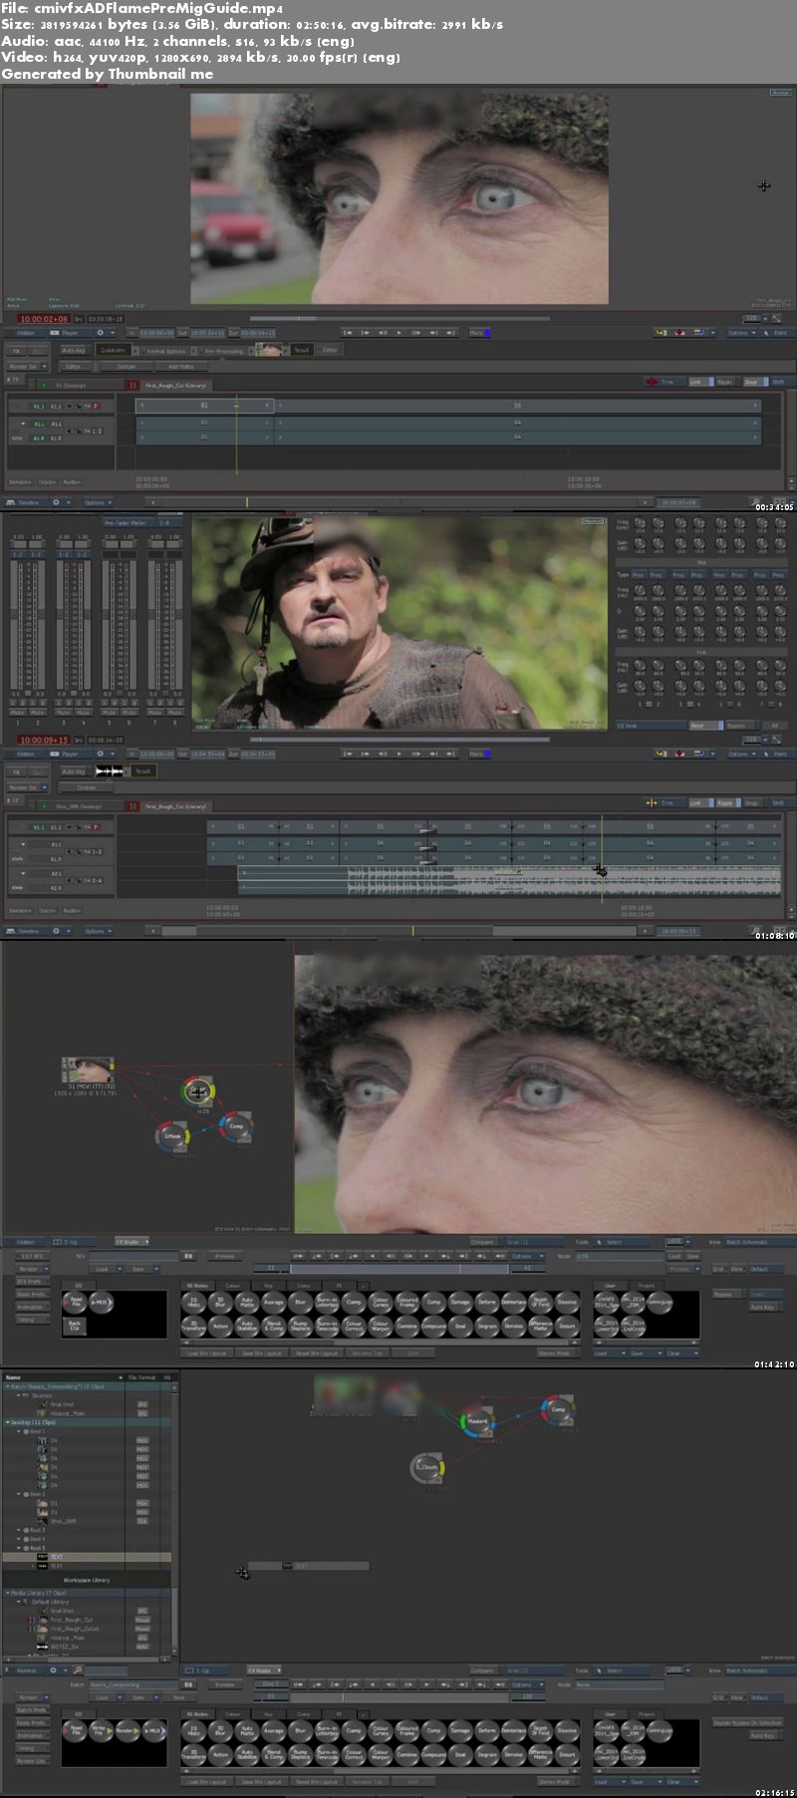Click the Workspace Library button
Screen dimensions: 797x1798
[x=87, y=1580]
